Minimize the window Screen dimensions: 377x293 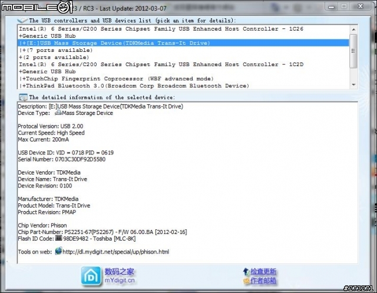coord(331,6)
